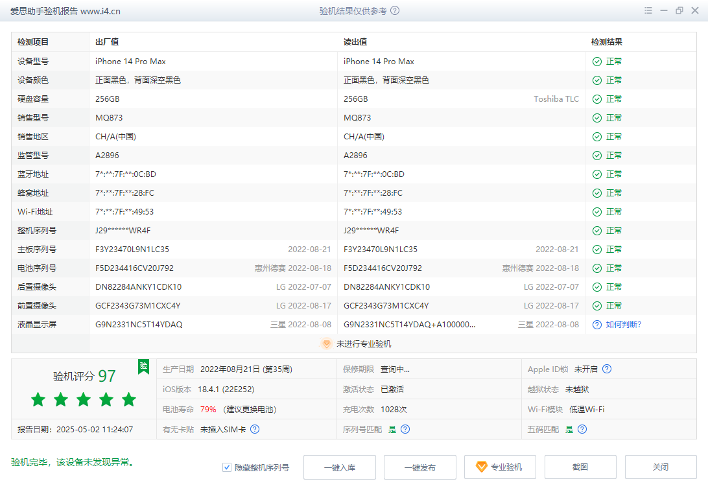
Task: Minimize the 爱思助手验机报告 window
Action: pyautogui.click(x=664, y=10)
